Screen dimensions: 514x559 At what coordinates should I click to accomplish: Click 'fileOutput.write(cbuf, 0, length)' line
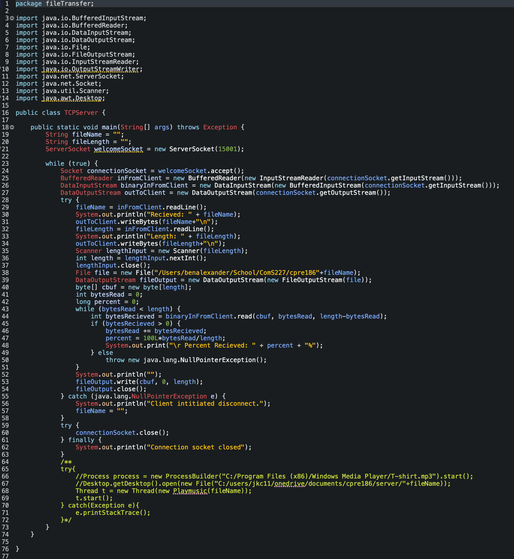coord(139,382)
